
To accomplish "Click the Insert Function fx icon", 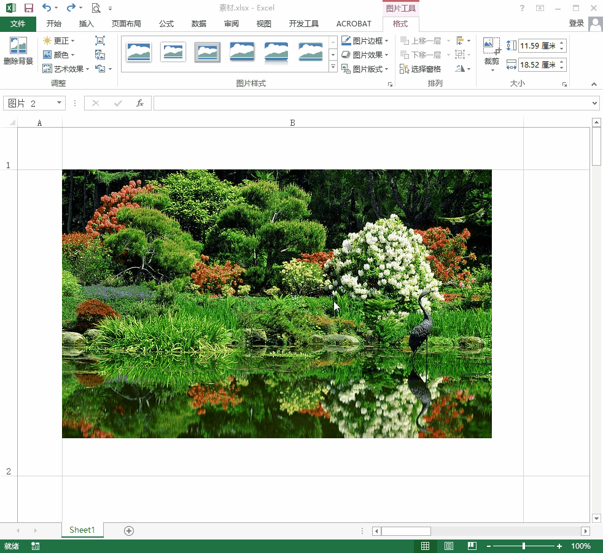I will coord(139,103).
